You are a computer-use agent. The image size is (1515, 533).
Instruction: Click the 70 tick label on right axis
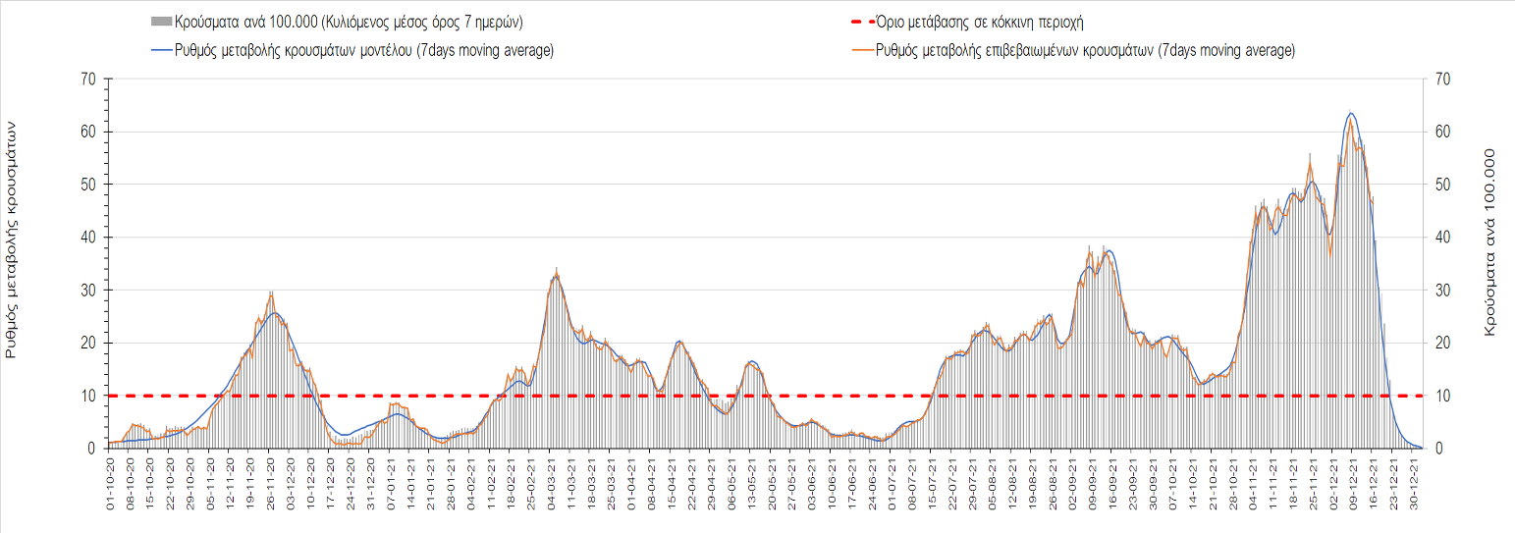(x=1443, y=80)
